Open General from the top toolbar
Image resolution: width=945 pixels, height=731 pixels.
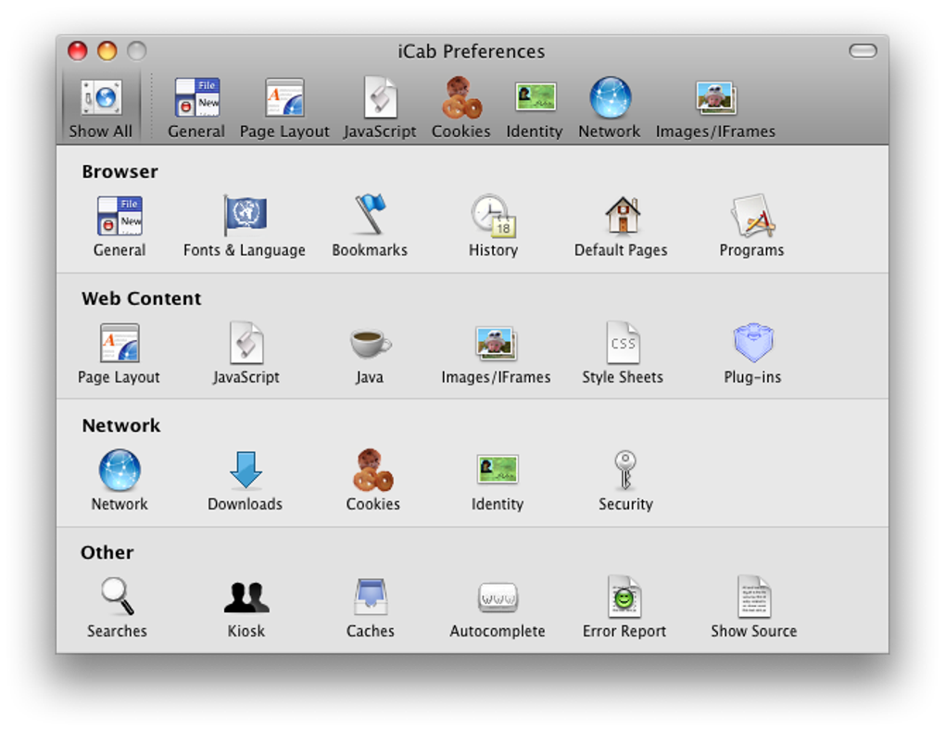195,108
